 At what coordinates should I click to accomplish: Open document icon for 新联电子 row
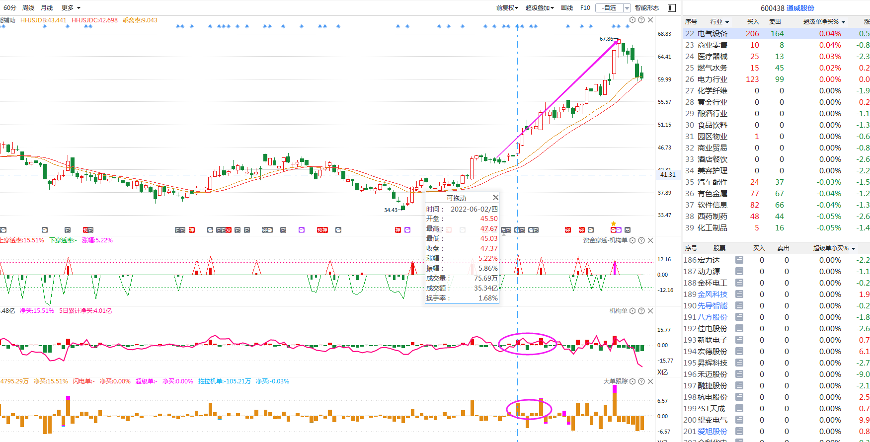(x=739, y=340)
